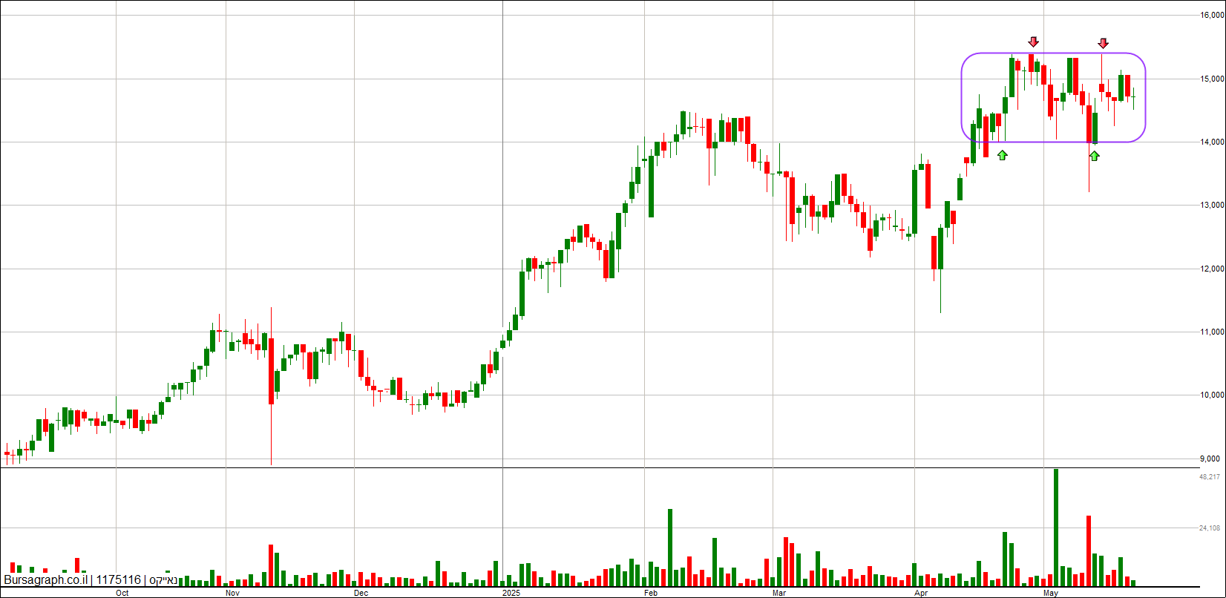Select the 13,000 price axis label
The width and height of the screenshot is (1226, 598).
[x=1211, y=206]
